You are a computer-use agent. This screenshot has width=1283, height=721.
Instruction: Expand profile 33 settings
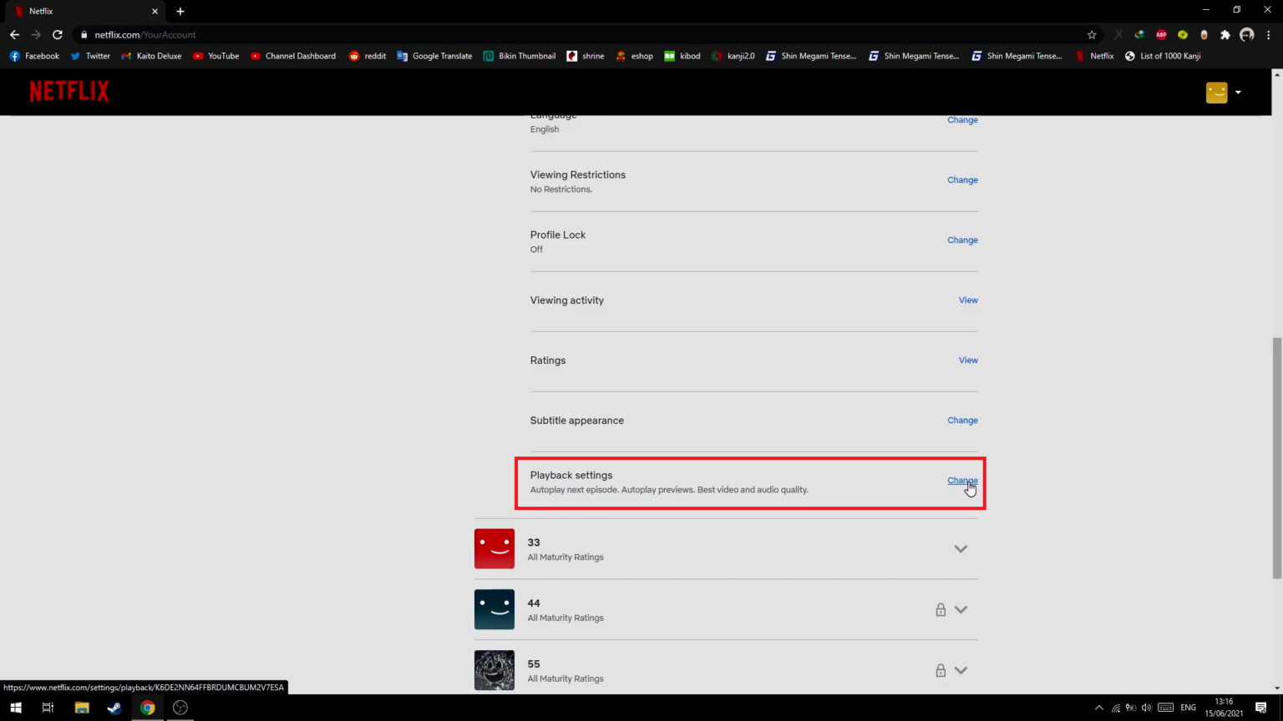(x=961, y=548)
